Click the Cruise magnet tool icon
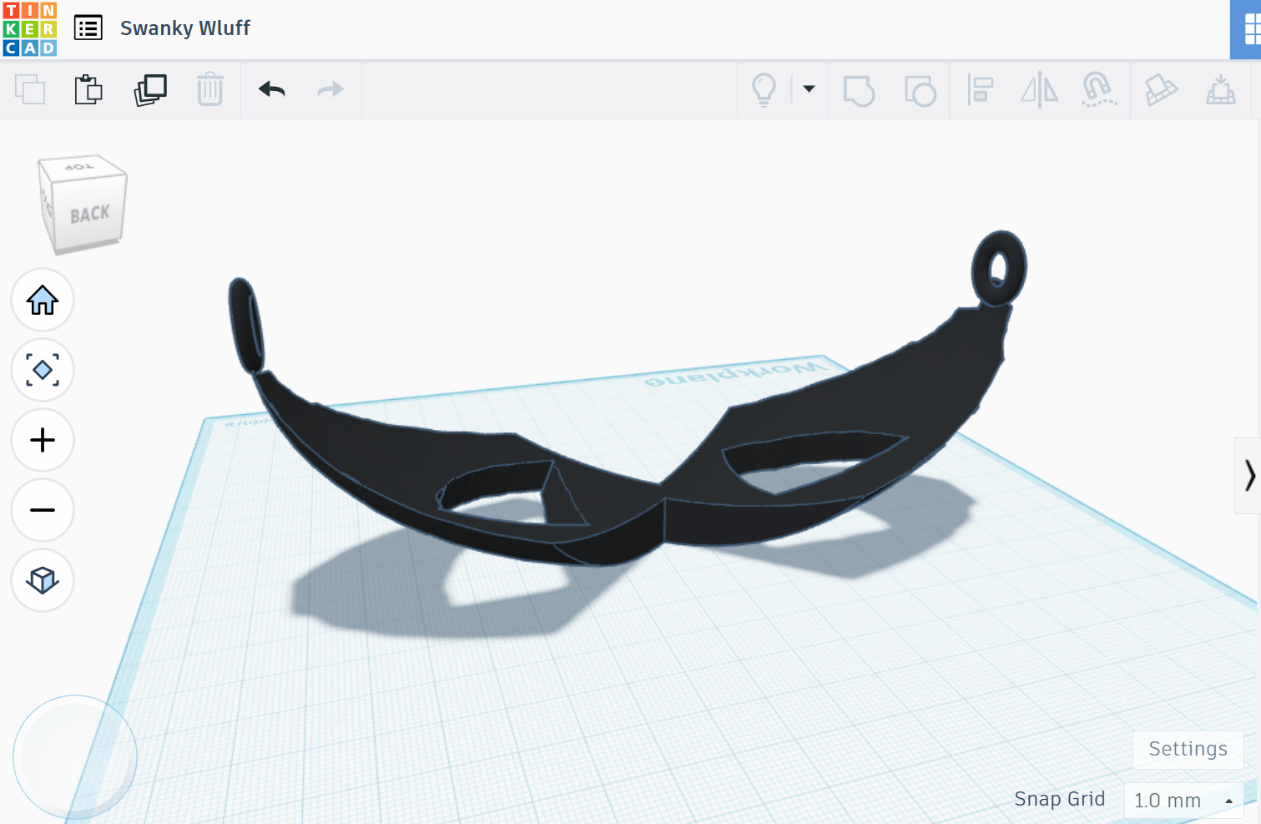The height and width of the screenshot is (824, 1261). [1099, 89]
